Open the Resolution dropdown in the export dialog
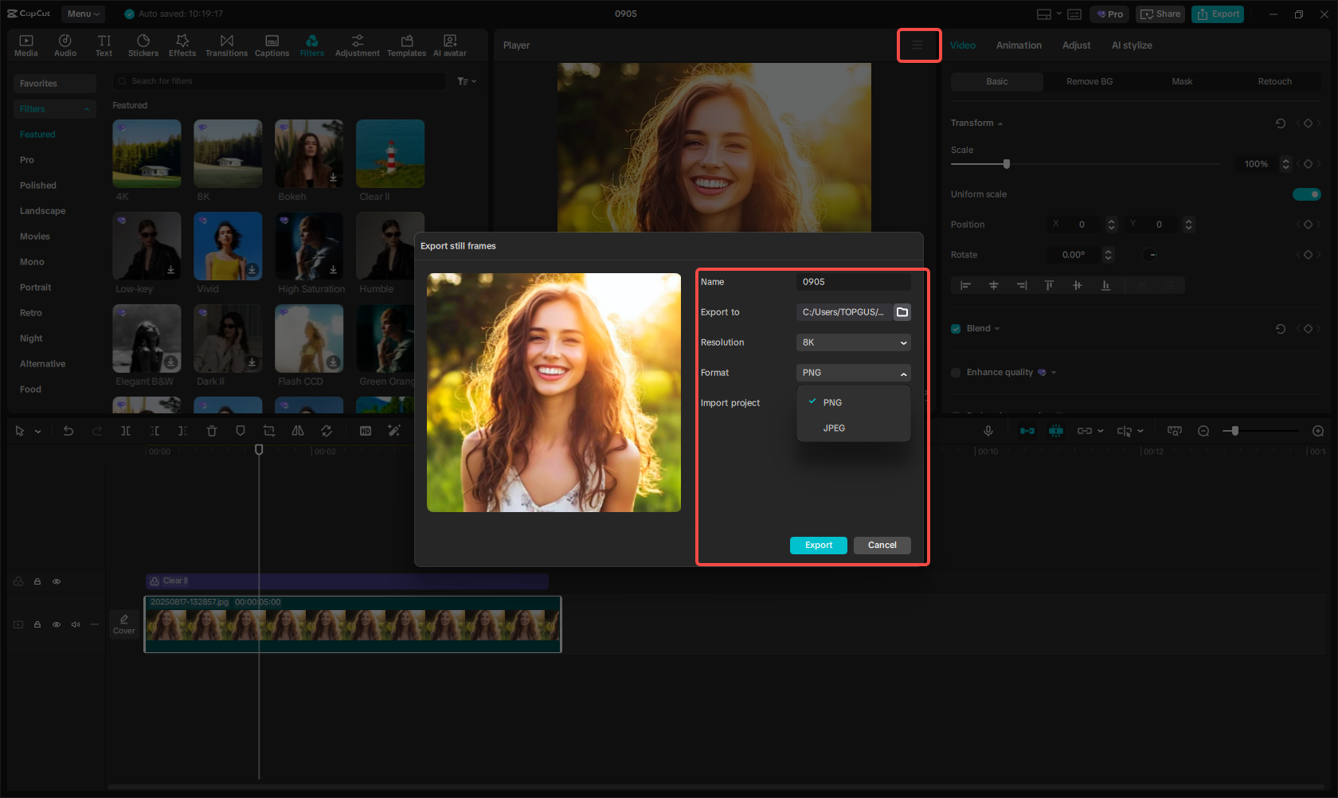 click(853, 342)
